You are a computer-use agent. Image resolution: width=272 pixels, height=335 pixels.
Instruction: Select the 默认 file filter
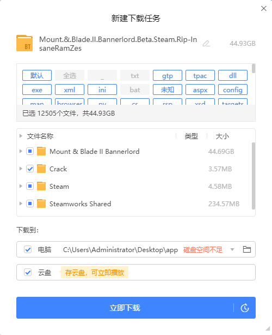coord(37,75)
